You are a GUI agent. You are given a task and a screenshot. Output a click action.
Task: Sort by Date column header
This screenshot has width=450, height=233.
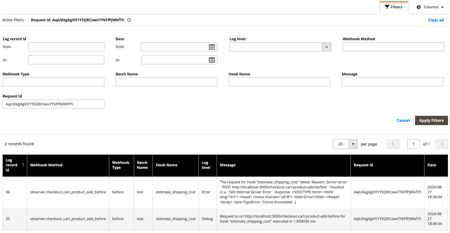pyautogui.click(x=436, y=165)
